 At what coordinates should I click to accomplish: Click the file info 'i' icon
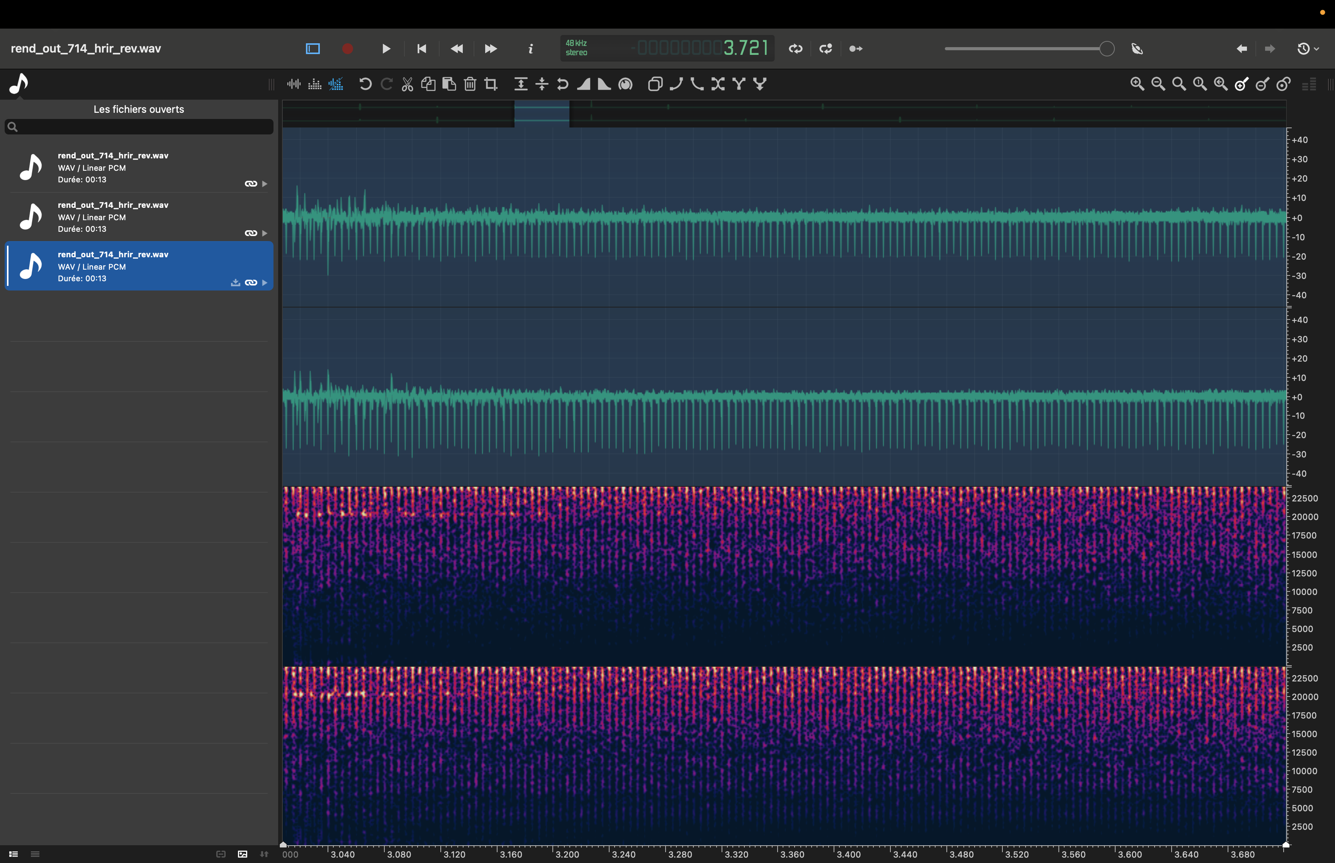530,49
